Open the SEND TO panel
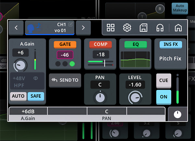The width and height of the screenshot is (195, 141). (x=65, y=80)
